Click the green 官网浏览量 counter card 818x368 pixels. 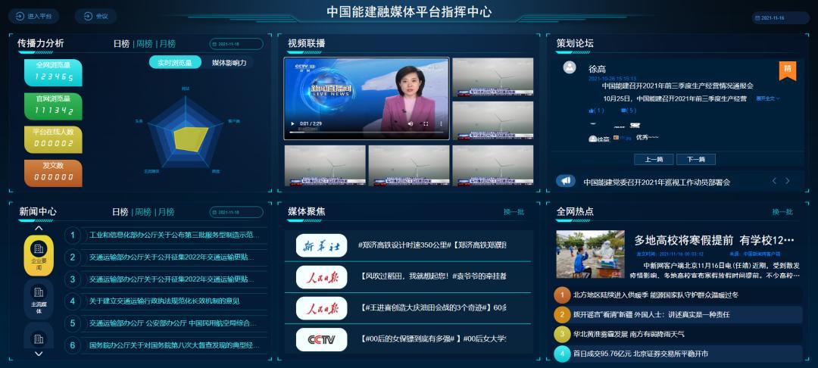click(53, 106)
